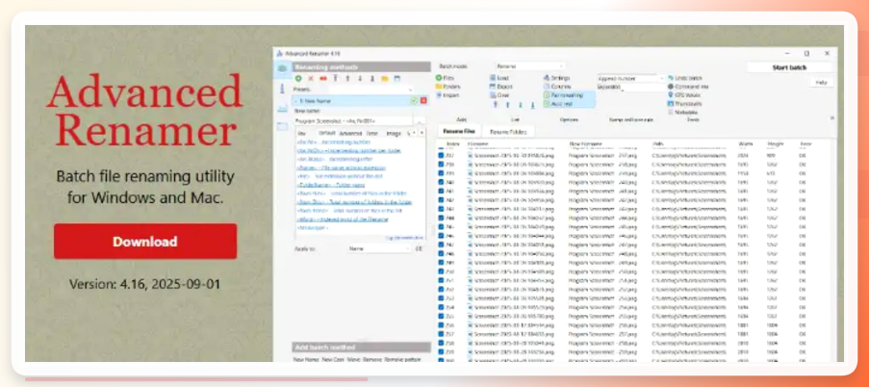Click the Import icon
Screen dimensions: 869x387
click(x=439, y=94)
